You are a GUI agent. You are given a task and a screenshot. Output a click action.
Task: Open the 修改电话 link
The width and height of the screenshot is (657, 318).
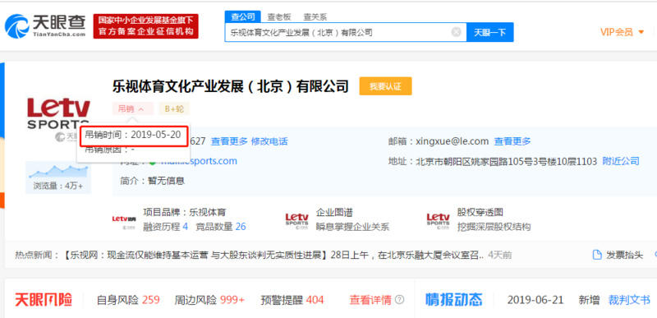269,141
